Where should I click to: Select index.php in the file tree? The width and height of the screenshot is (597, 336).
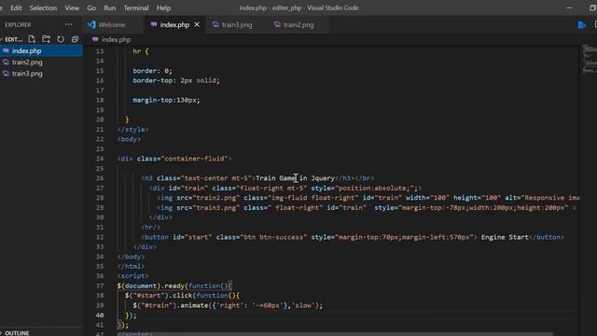41,50
